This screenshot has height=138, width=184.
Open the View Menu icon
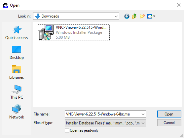coord(150,16)
